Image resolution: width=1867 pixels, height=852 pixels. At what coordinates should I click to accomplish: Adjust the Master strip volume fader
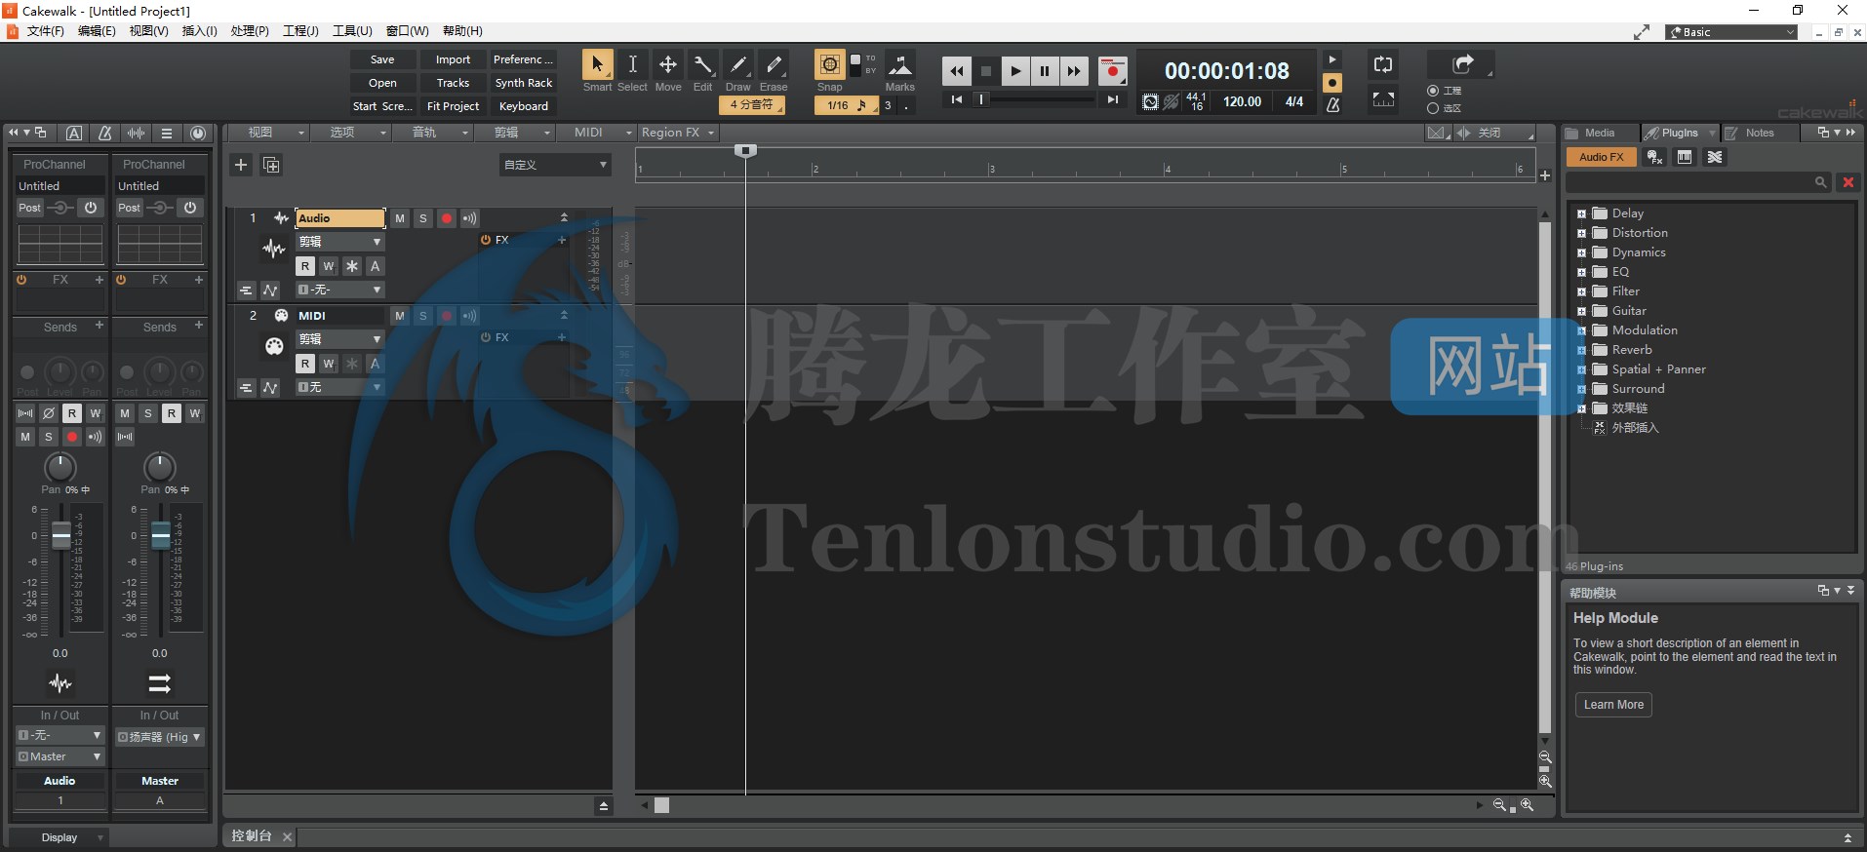click(160, 535)
